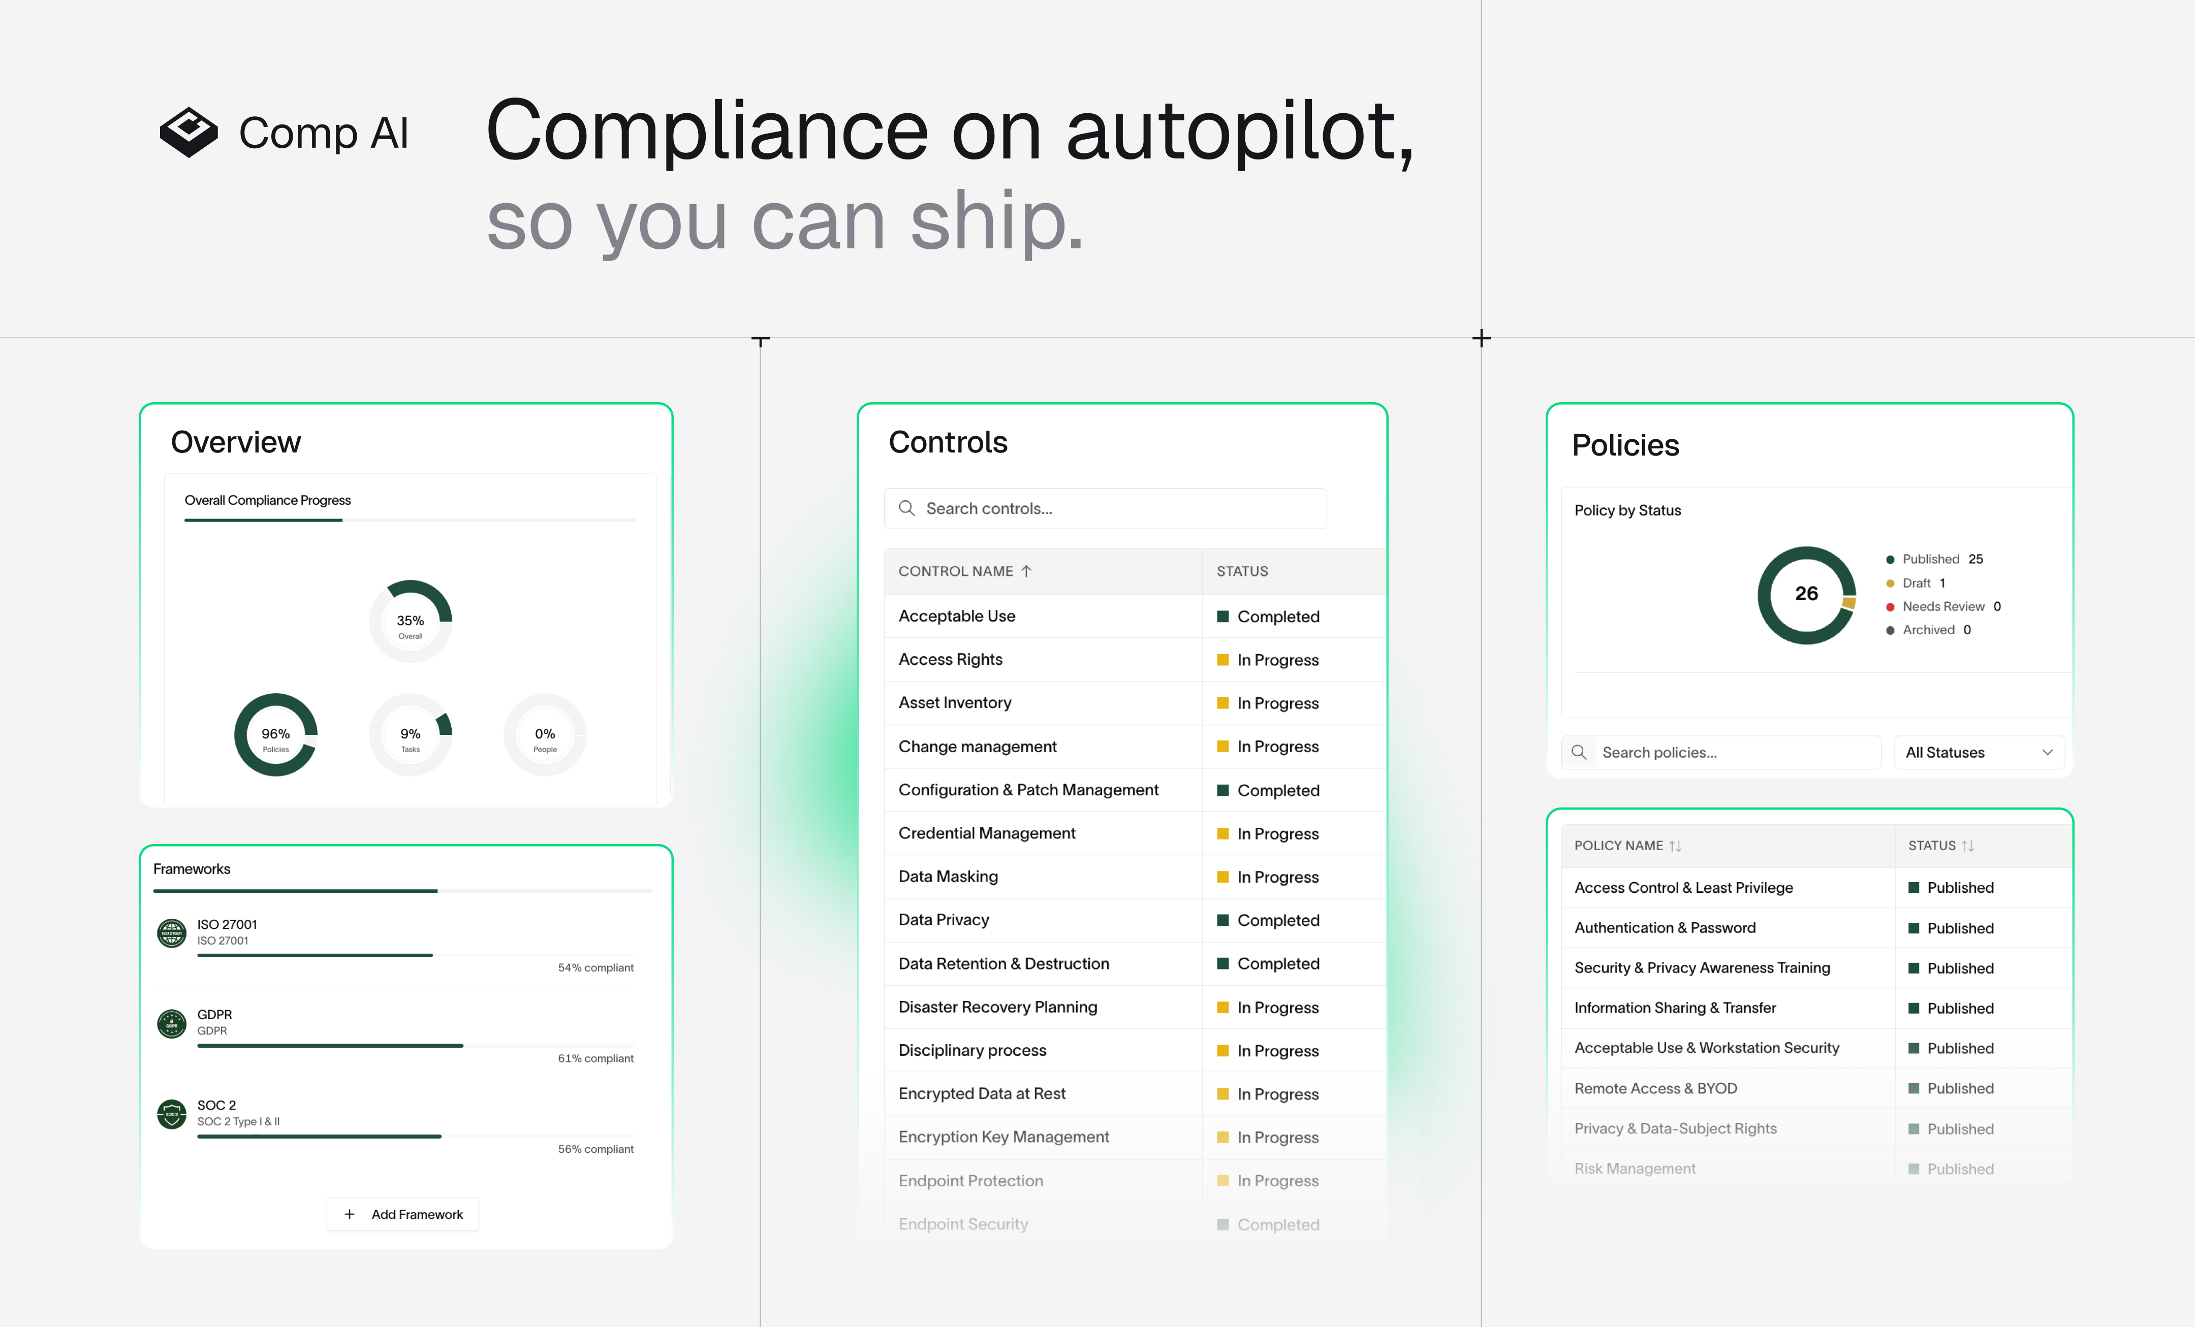
Task: Click the ISO 27001 framework badge icon
Action: coord(171,932)
